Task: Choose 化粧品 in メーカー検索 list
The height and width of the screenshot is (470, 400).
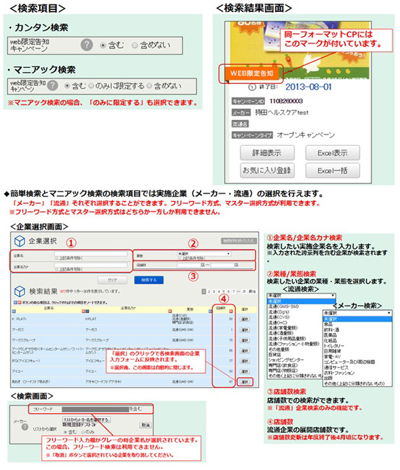Action: click(x=331, y=340)
